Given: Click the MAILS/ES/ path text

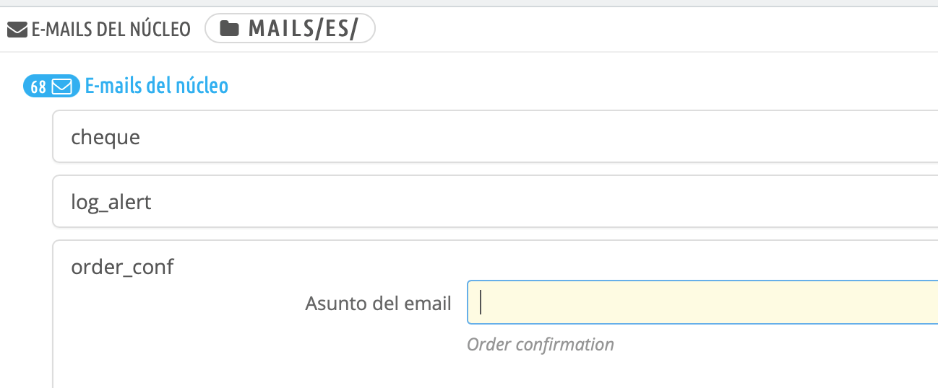Looking at the screenshot, I should pyautogui.click(x=303, y=29).
